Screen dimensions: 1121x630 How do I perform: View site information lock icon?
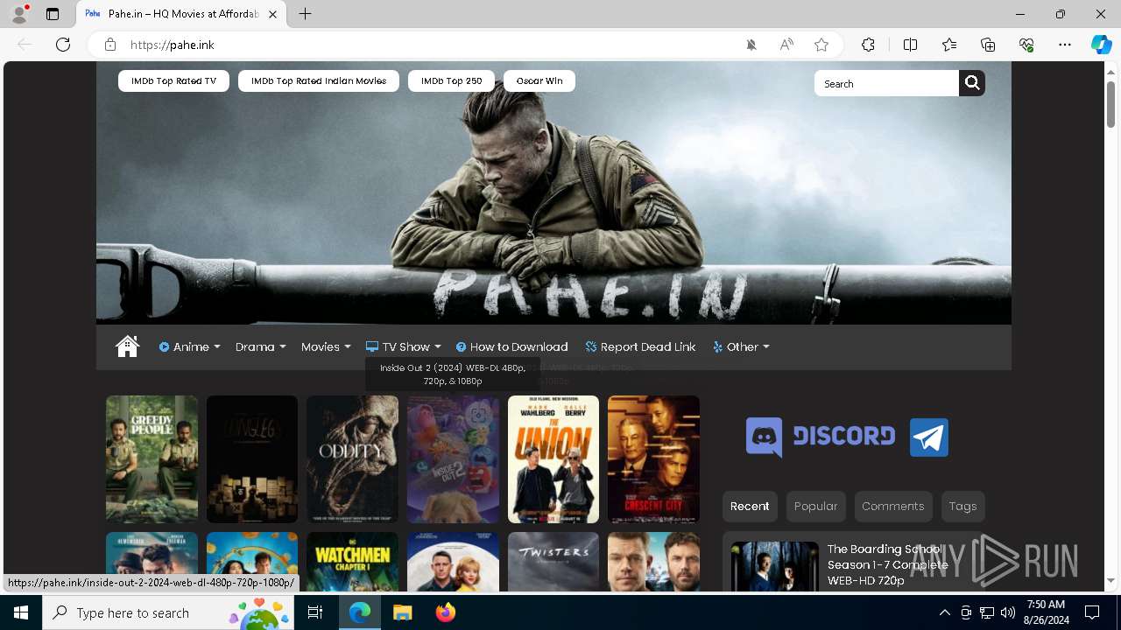(x=110, y=45)
